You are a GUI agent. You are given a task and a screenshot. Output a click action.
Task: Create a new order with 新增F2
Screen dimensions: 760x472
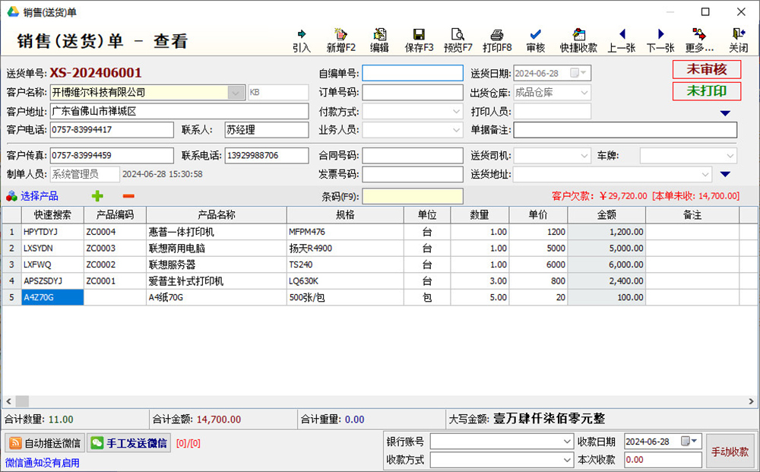coord(340,40)
